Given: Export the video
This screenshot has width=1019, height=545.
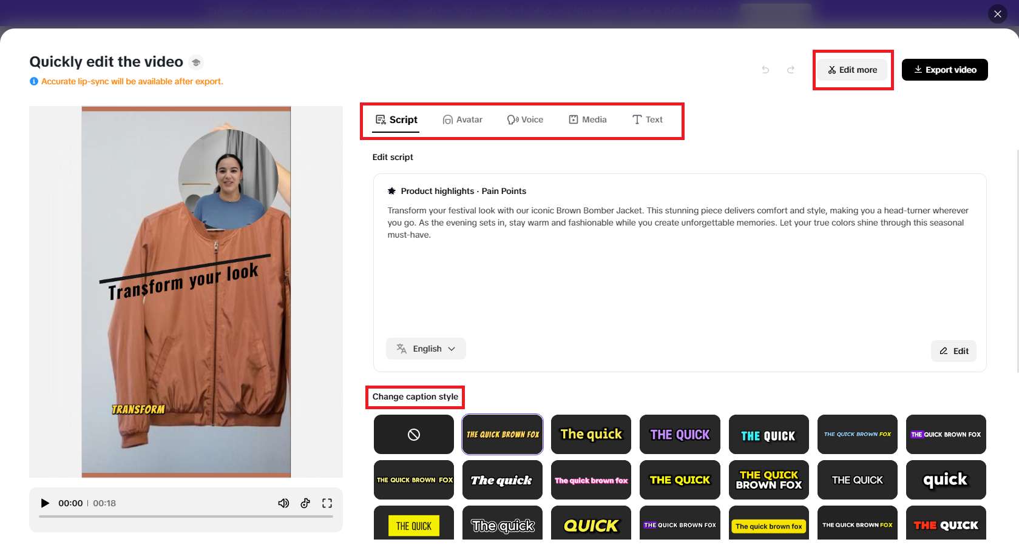Looking at the screenshot, I should (x=945, y=70).
